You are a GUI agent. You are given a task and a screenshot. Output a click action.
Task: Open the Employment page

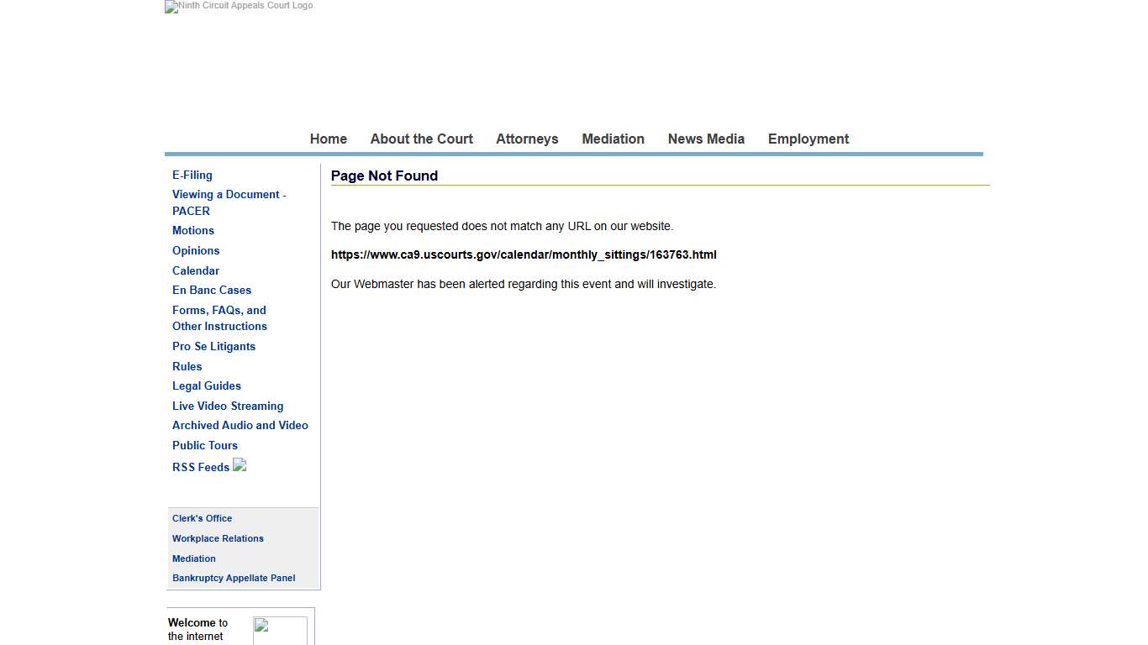click(808, 139)
